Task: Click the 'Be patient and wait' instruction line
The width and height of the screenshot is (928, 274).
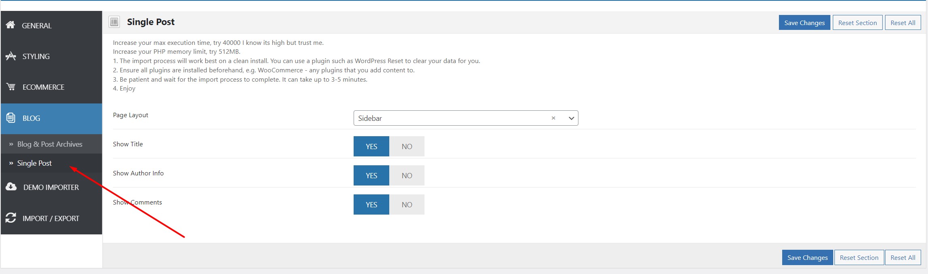Action: point(240,79)
